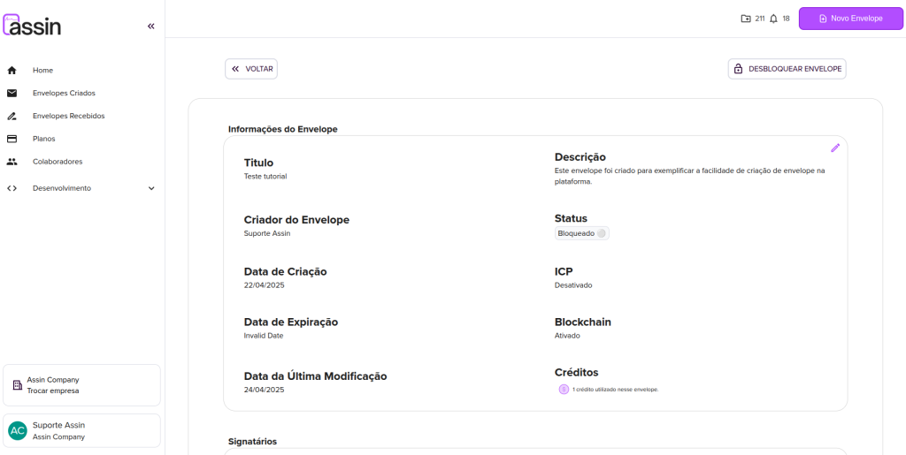Go to Envelopes Criados page

point(64,93)
